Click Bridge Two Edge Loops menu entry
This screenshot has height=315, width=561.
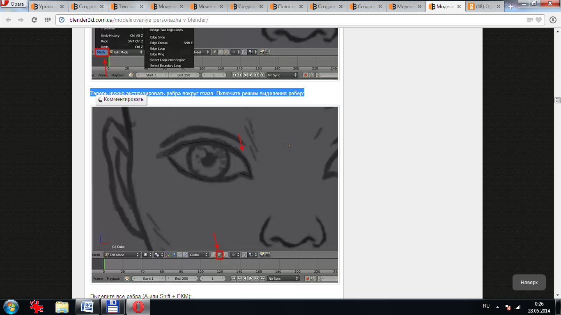tap(166, 30)
